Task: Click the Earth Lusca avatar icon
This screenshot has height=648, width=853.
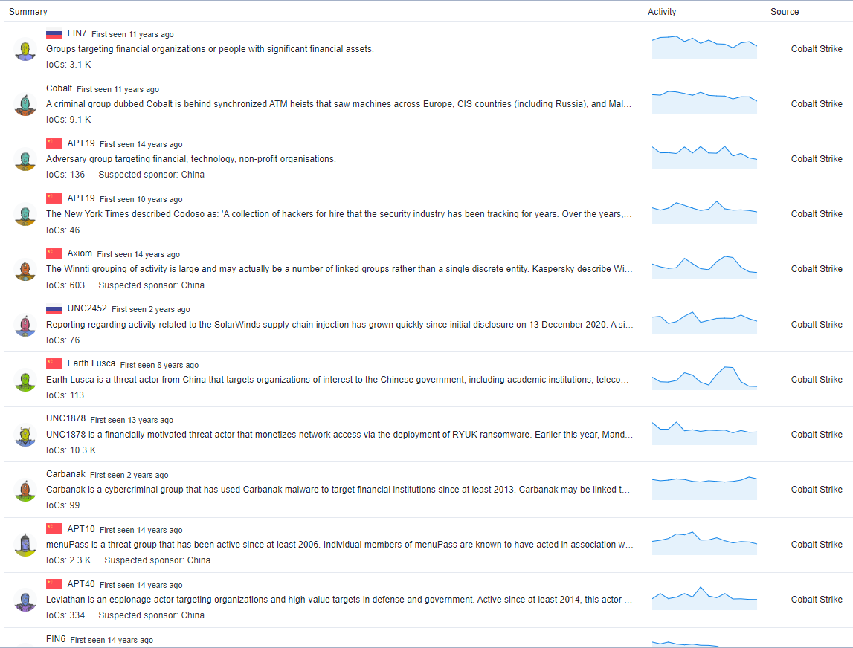Action: (25, 380)
